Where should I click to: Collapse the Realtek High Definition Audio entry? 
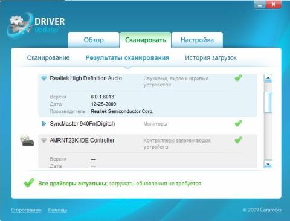click(43, 78)
